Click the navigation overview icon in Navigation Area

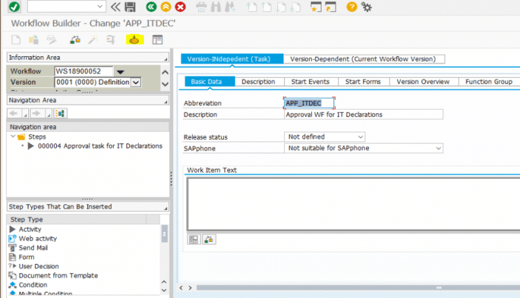(60, 113)
